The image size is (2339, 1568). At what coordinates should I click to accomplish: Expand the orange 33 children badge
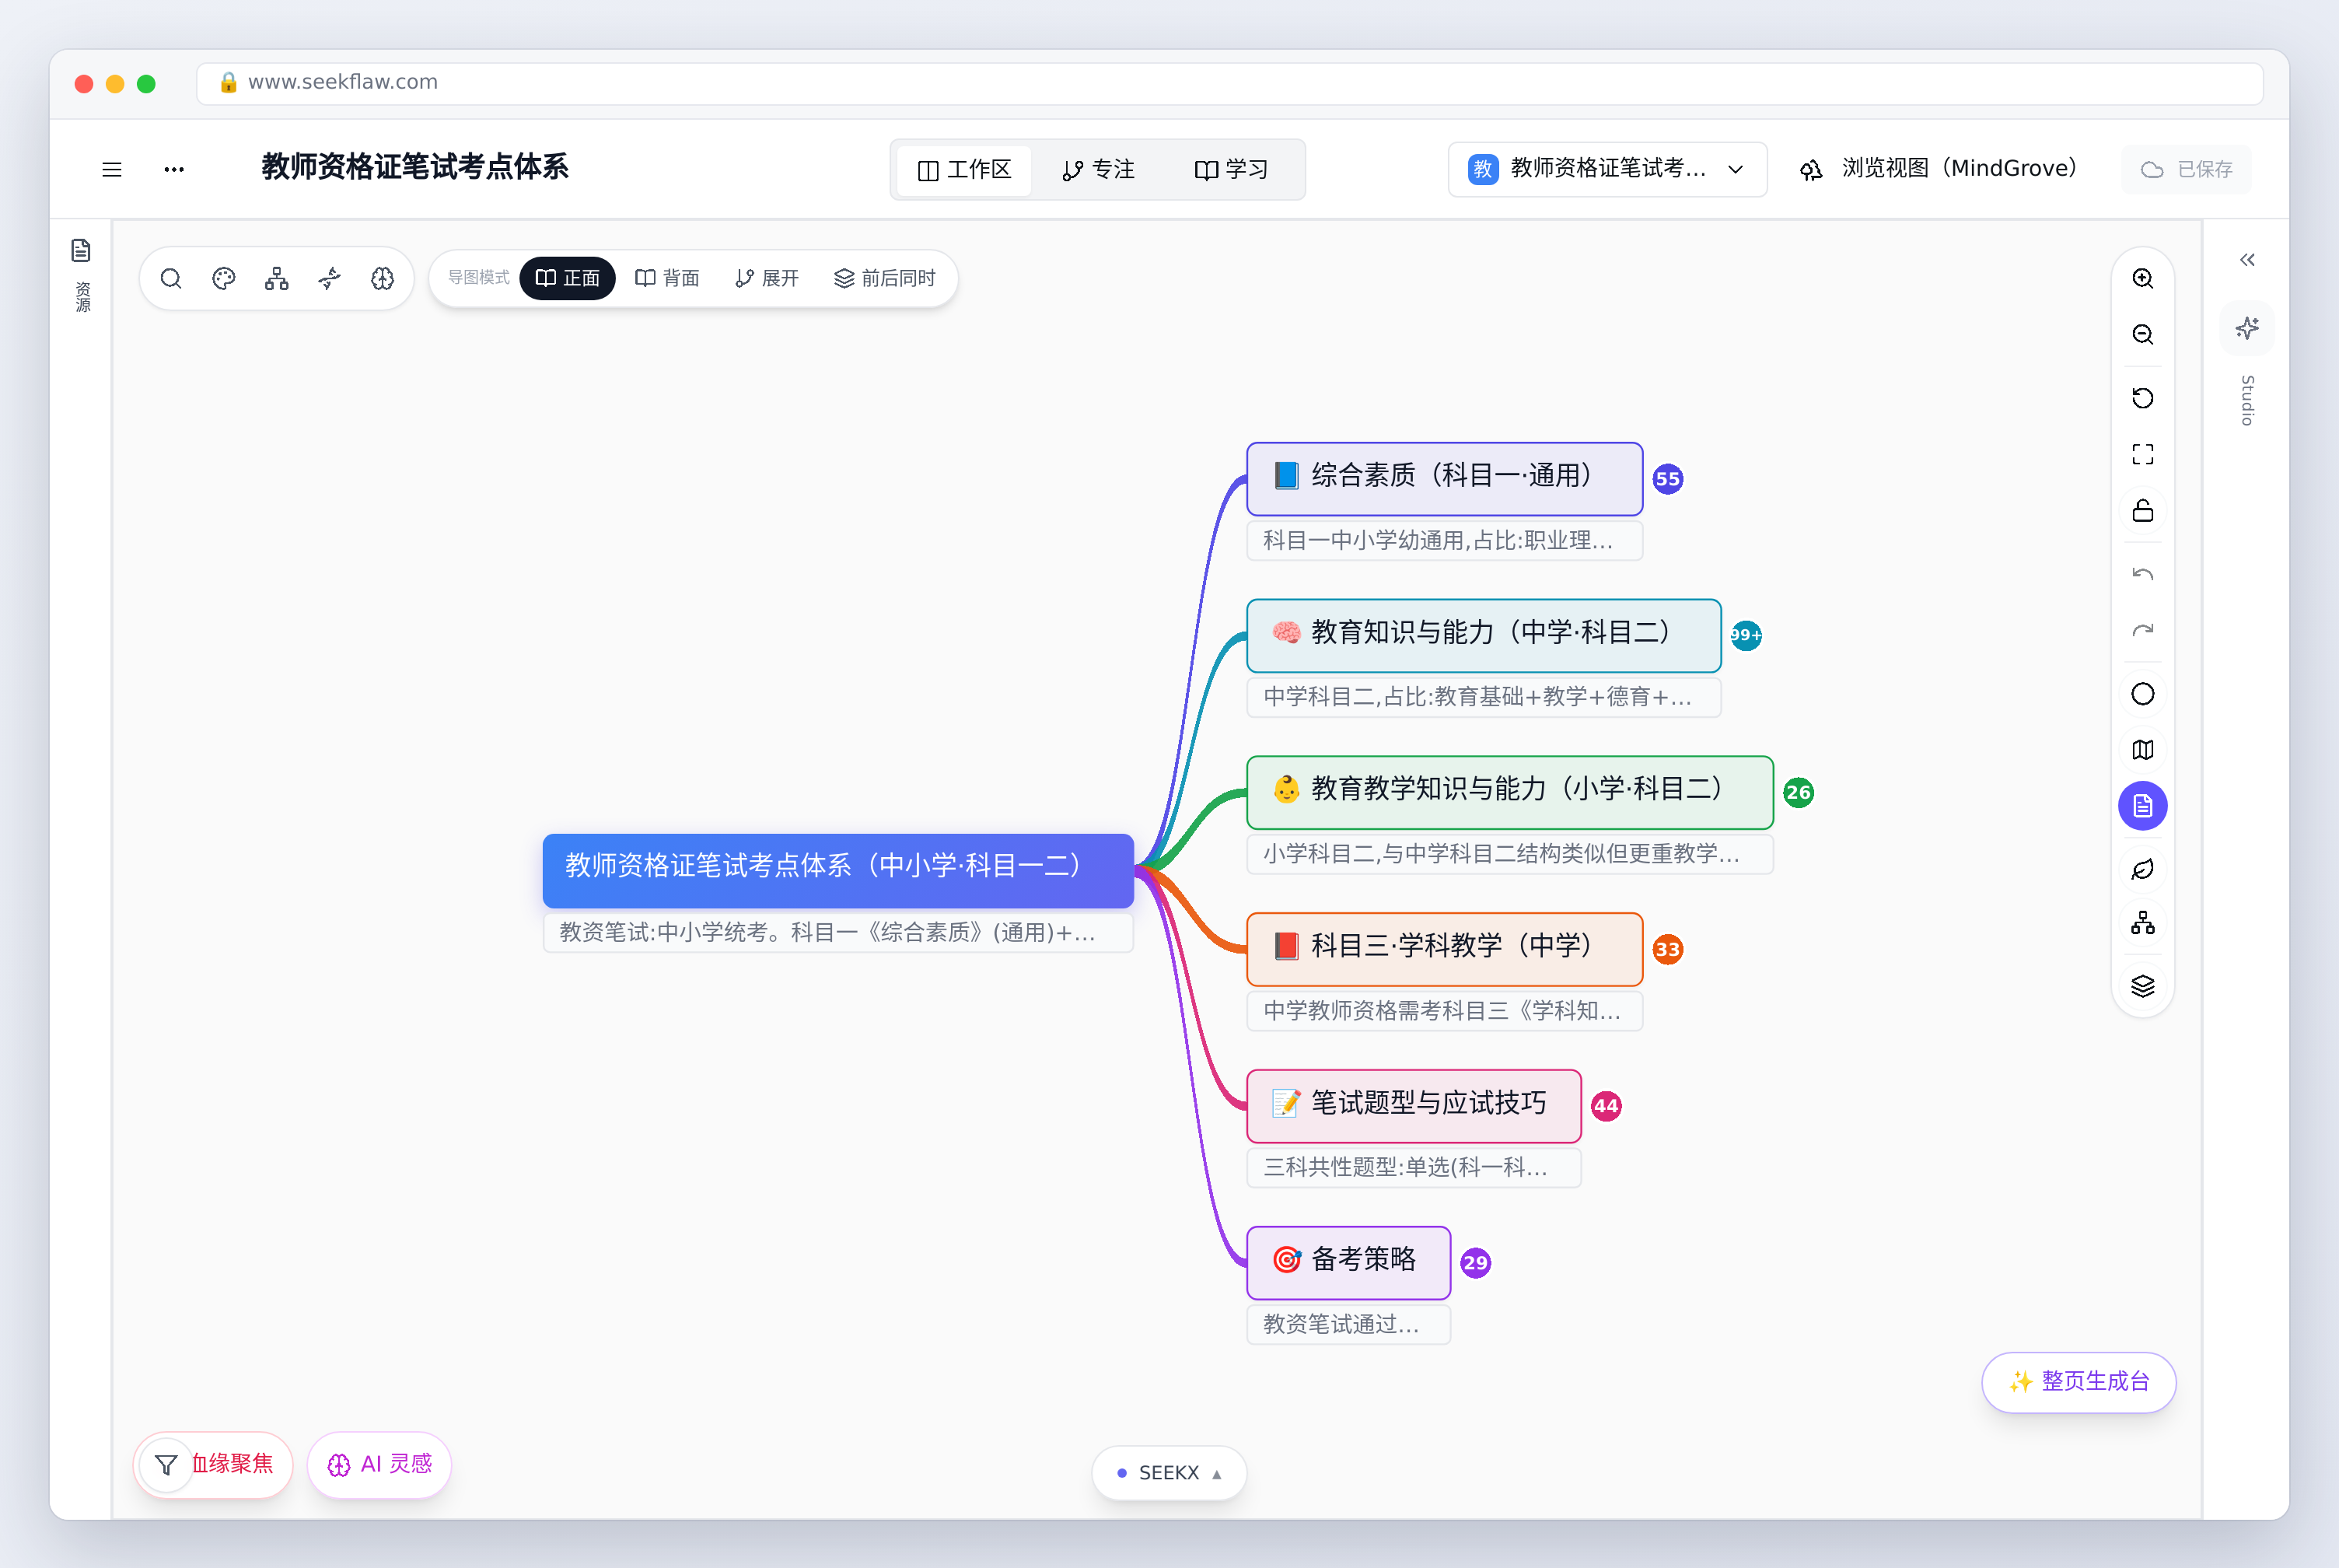[1667, 949]
